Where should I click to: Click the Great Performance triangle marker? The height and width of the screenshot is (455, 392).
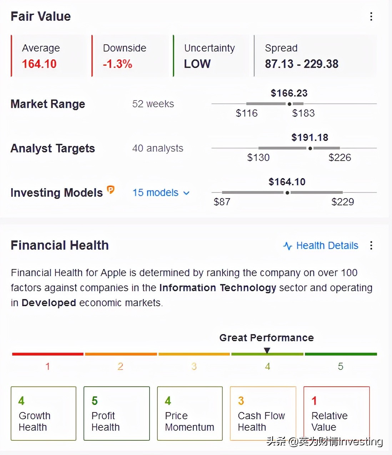267,351
